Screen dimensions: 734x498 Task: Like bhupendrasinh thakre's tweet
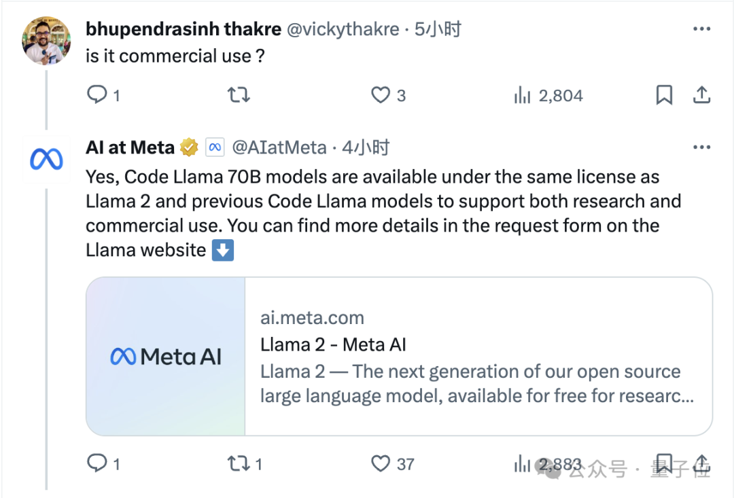[380, 94]
